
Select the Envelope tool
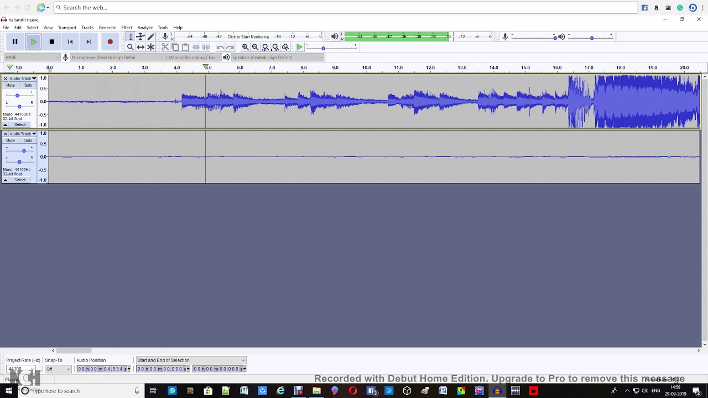[140, 36]
